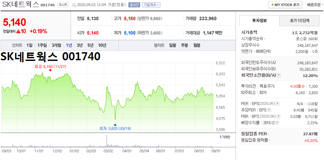
Task: Open help icon next to 추정PER EPS
Action: click(x=269, y=110)
